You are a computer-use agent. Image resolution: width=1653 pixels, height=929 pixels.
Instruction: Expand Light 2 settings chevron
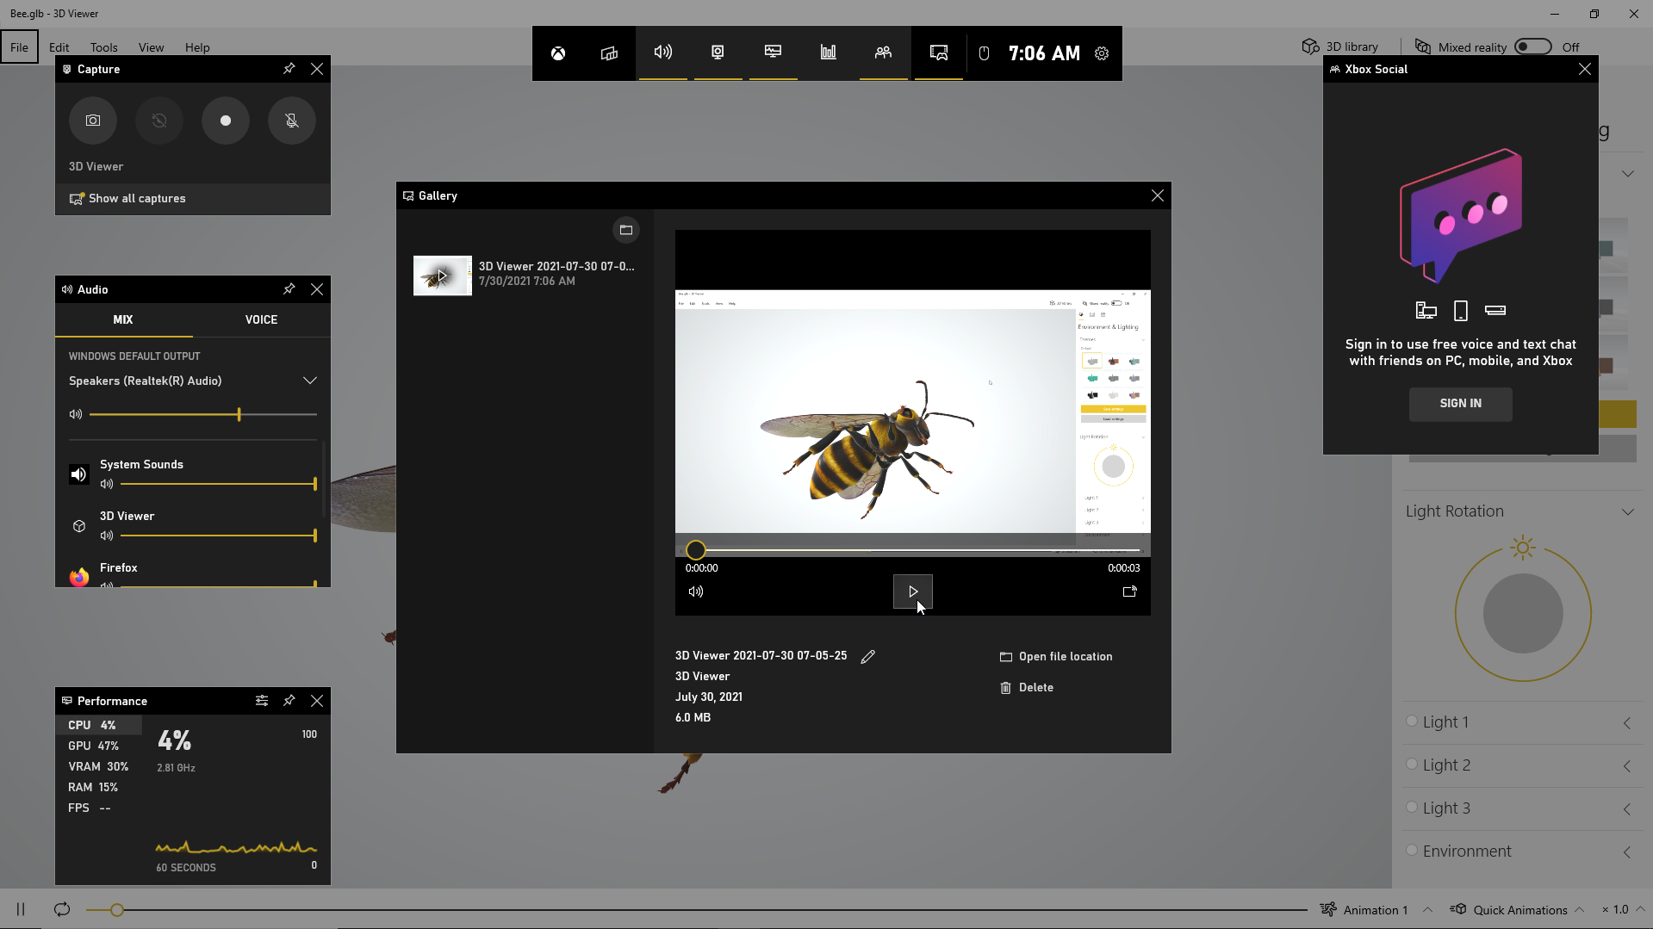pyautogui.click(x=1627, y=766)
